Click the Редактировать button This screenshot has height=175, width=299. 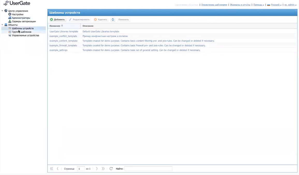coord(79,19)
